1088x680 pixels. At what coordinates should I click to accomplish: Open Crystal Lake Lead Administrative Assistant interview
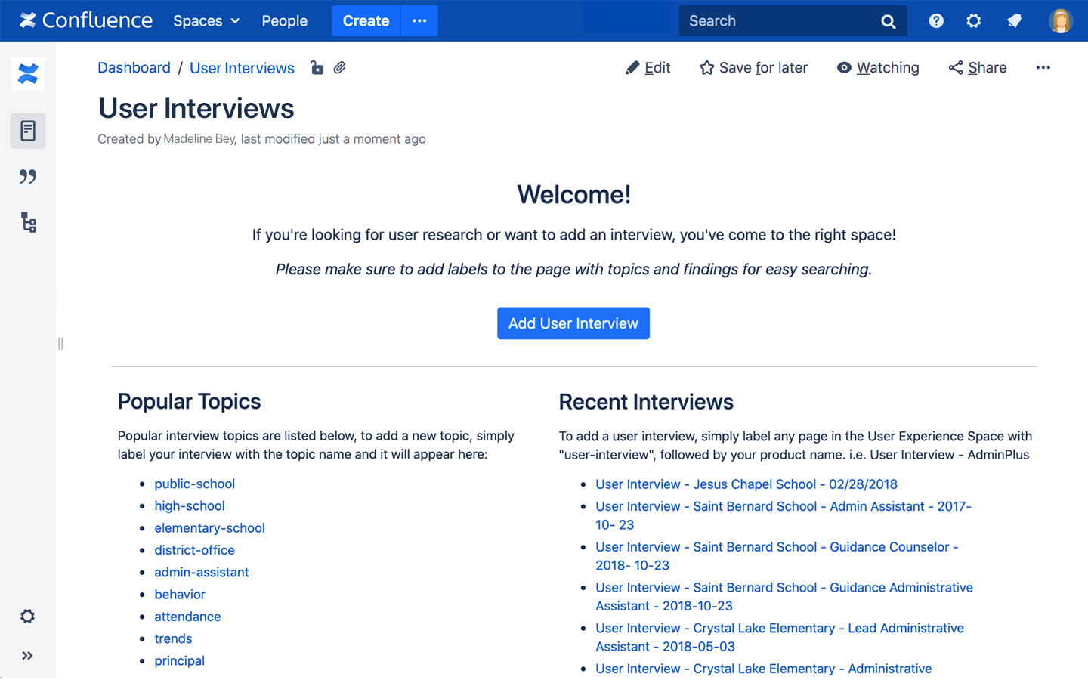click(x=780, y=638)
